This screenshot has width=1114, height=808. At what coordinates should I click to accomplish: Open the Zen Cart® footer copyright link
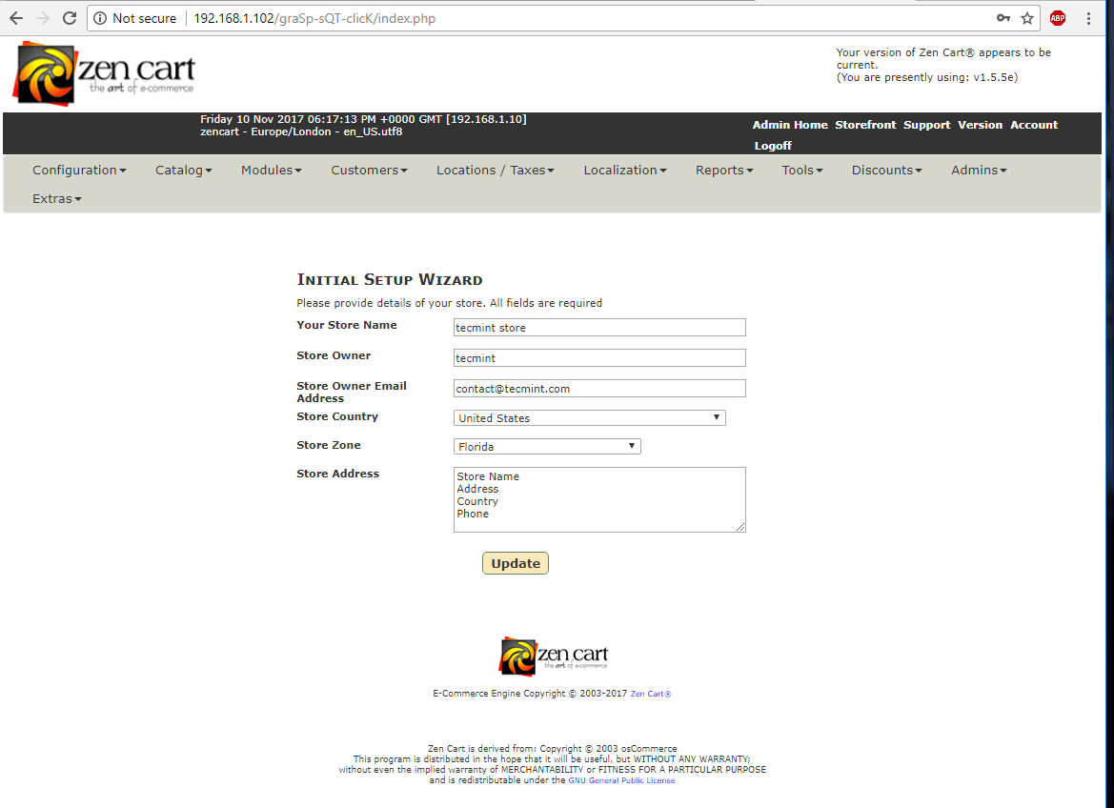pos(651,694)
